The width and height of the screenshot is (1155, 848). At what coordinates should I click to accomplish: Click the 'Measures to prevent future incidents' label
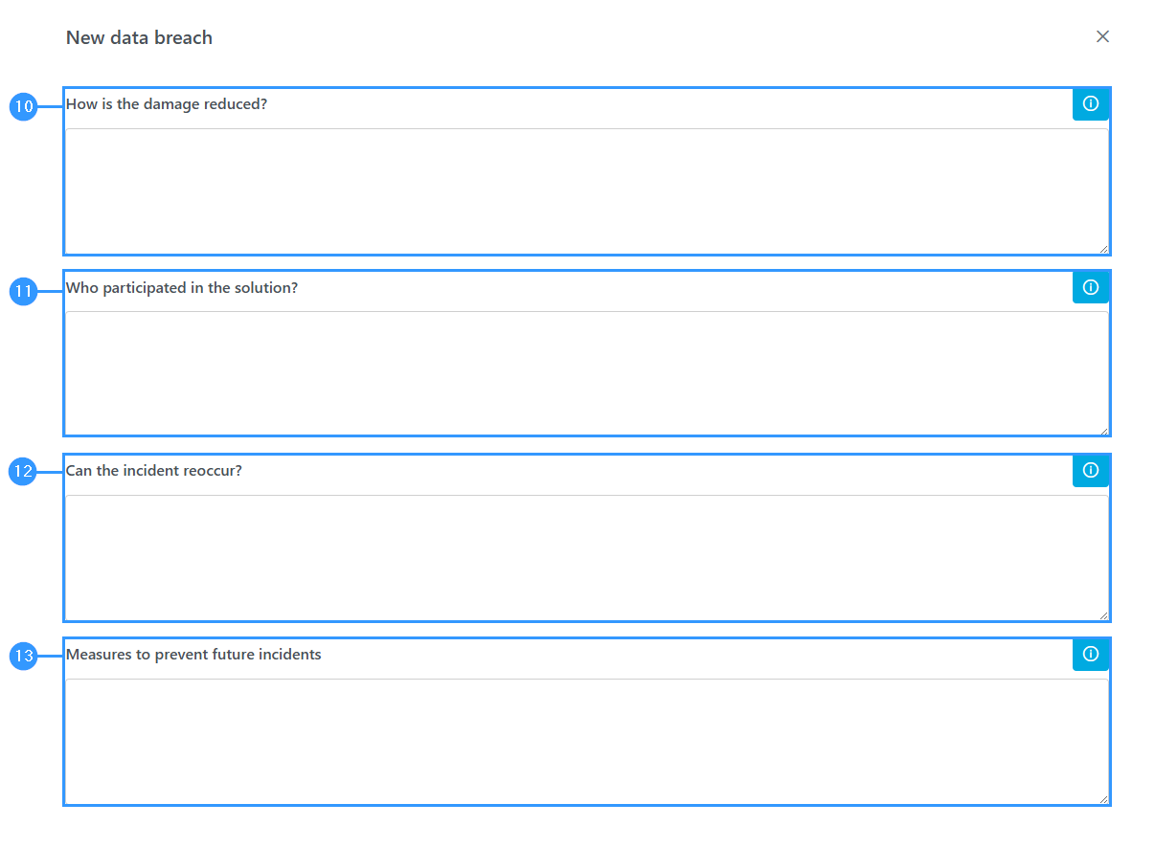click(x=193, y=655)
